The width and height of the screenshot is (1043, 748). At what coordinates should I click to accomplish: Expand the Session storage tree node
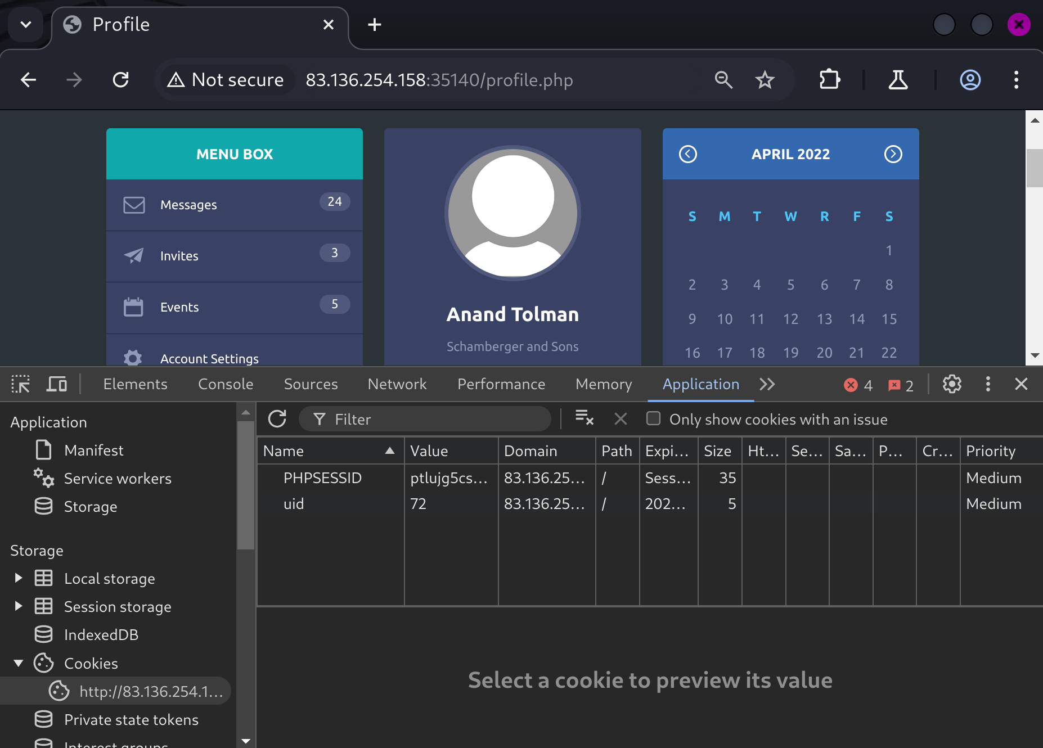pyautogui.click(x=18, y=606)
